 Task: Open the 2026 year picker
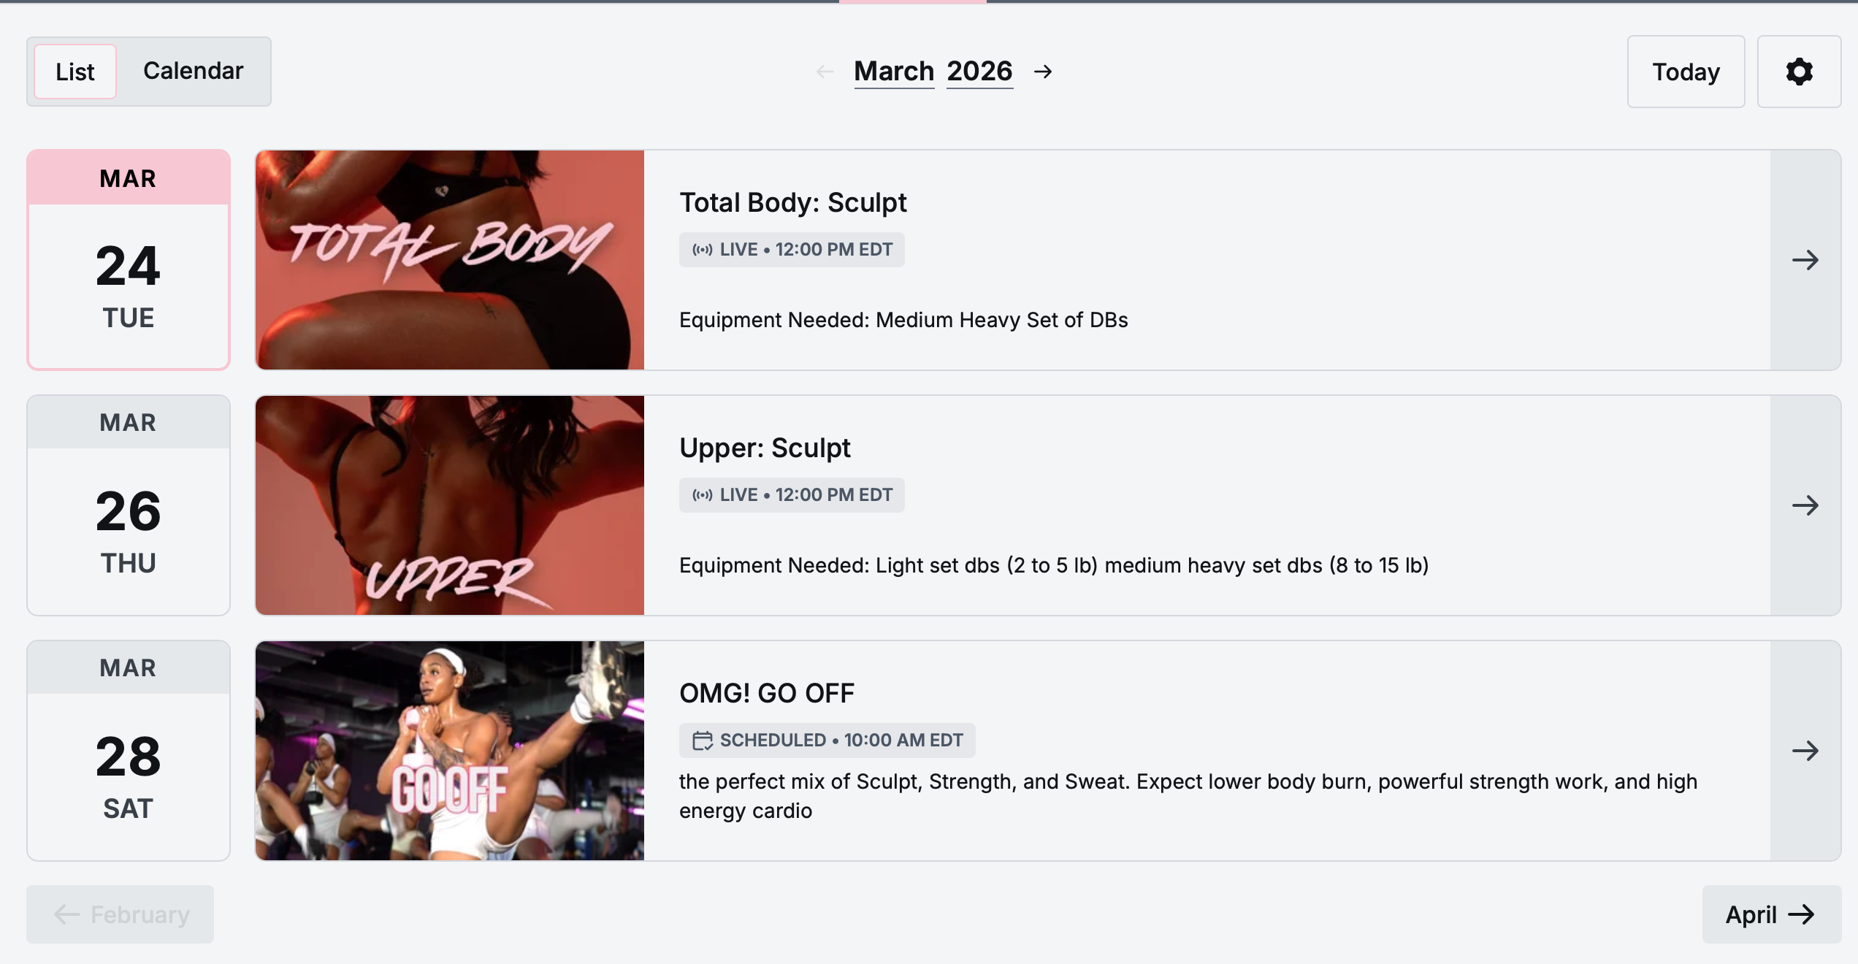click(x=979, y=72)
